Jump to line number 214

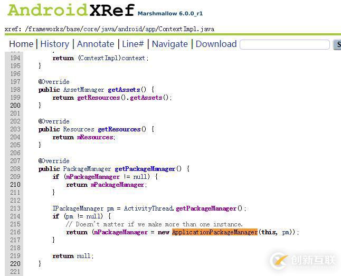click(15, 216)
